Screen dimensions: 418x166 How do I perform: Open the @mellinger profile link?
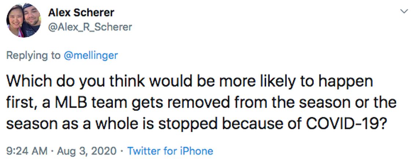(91, 55)
